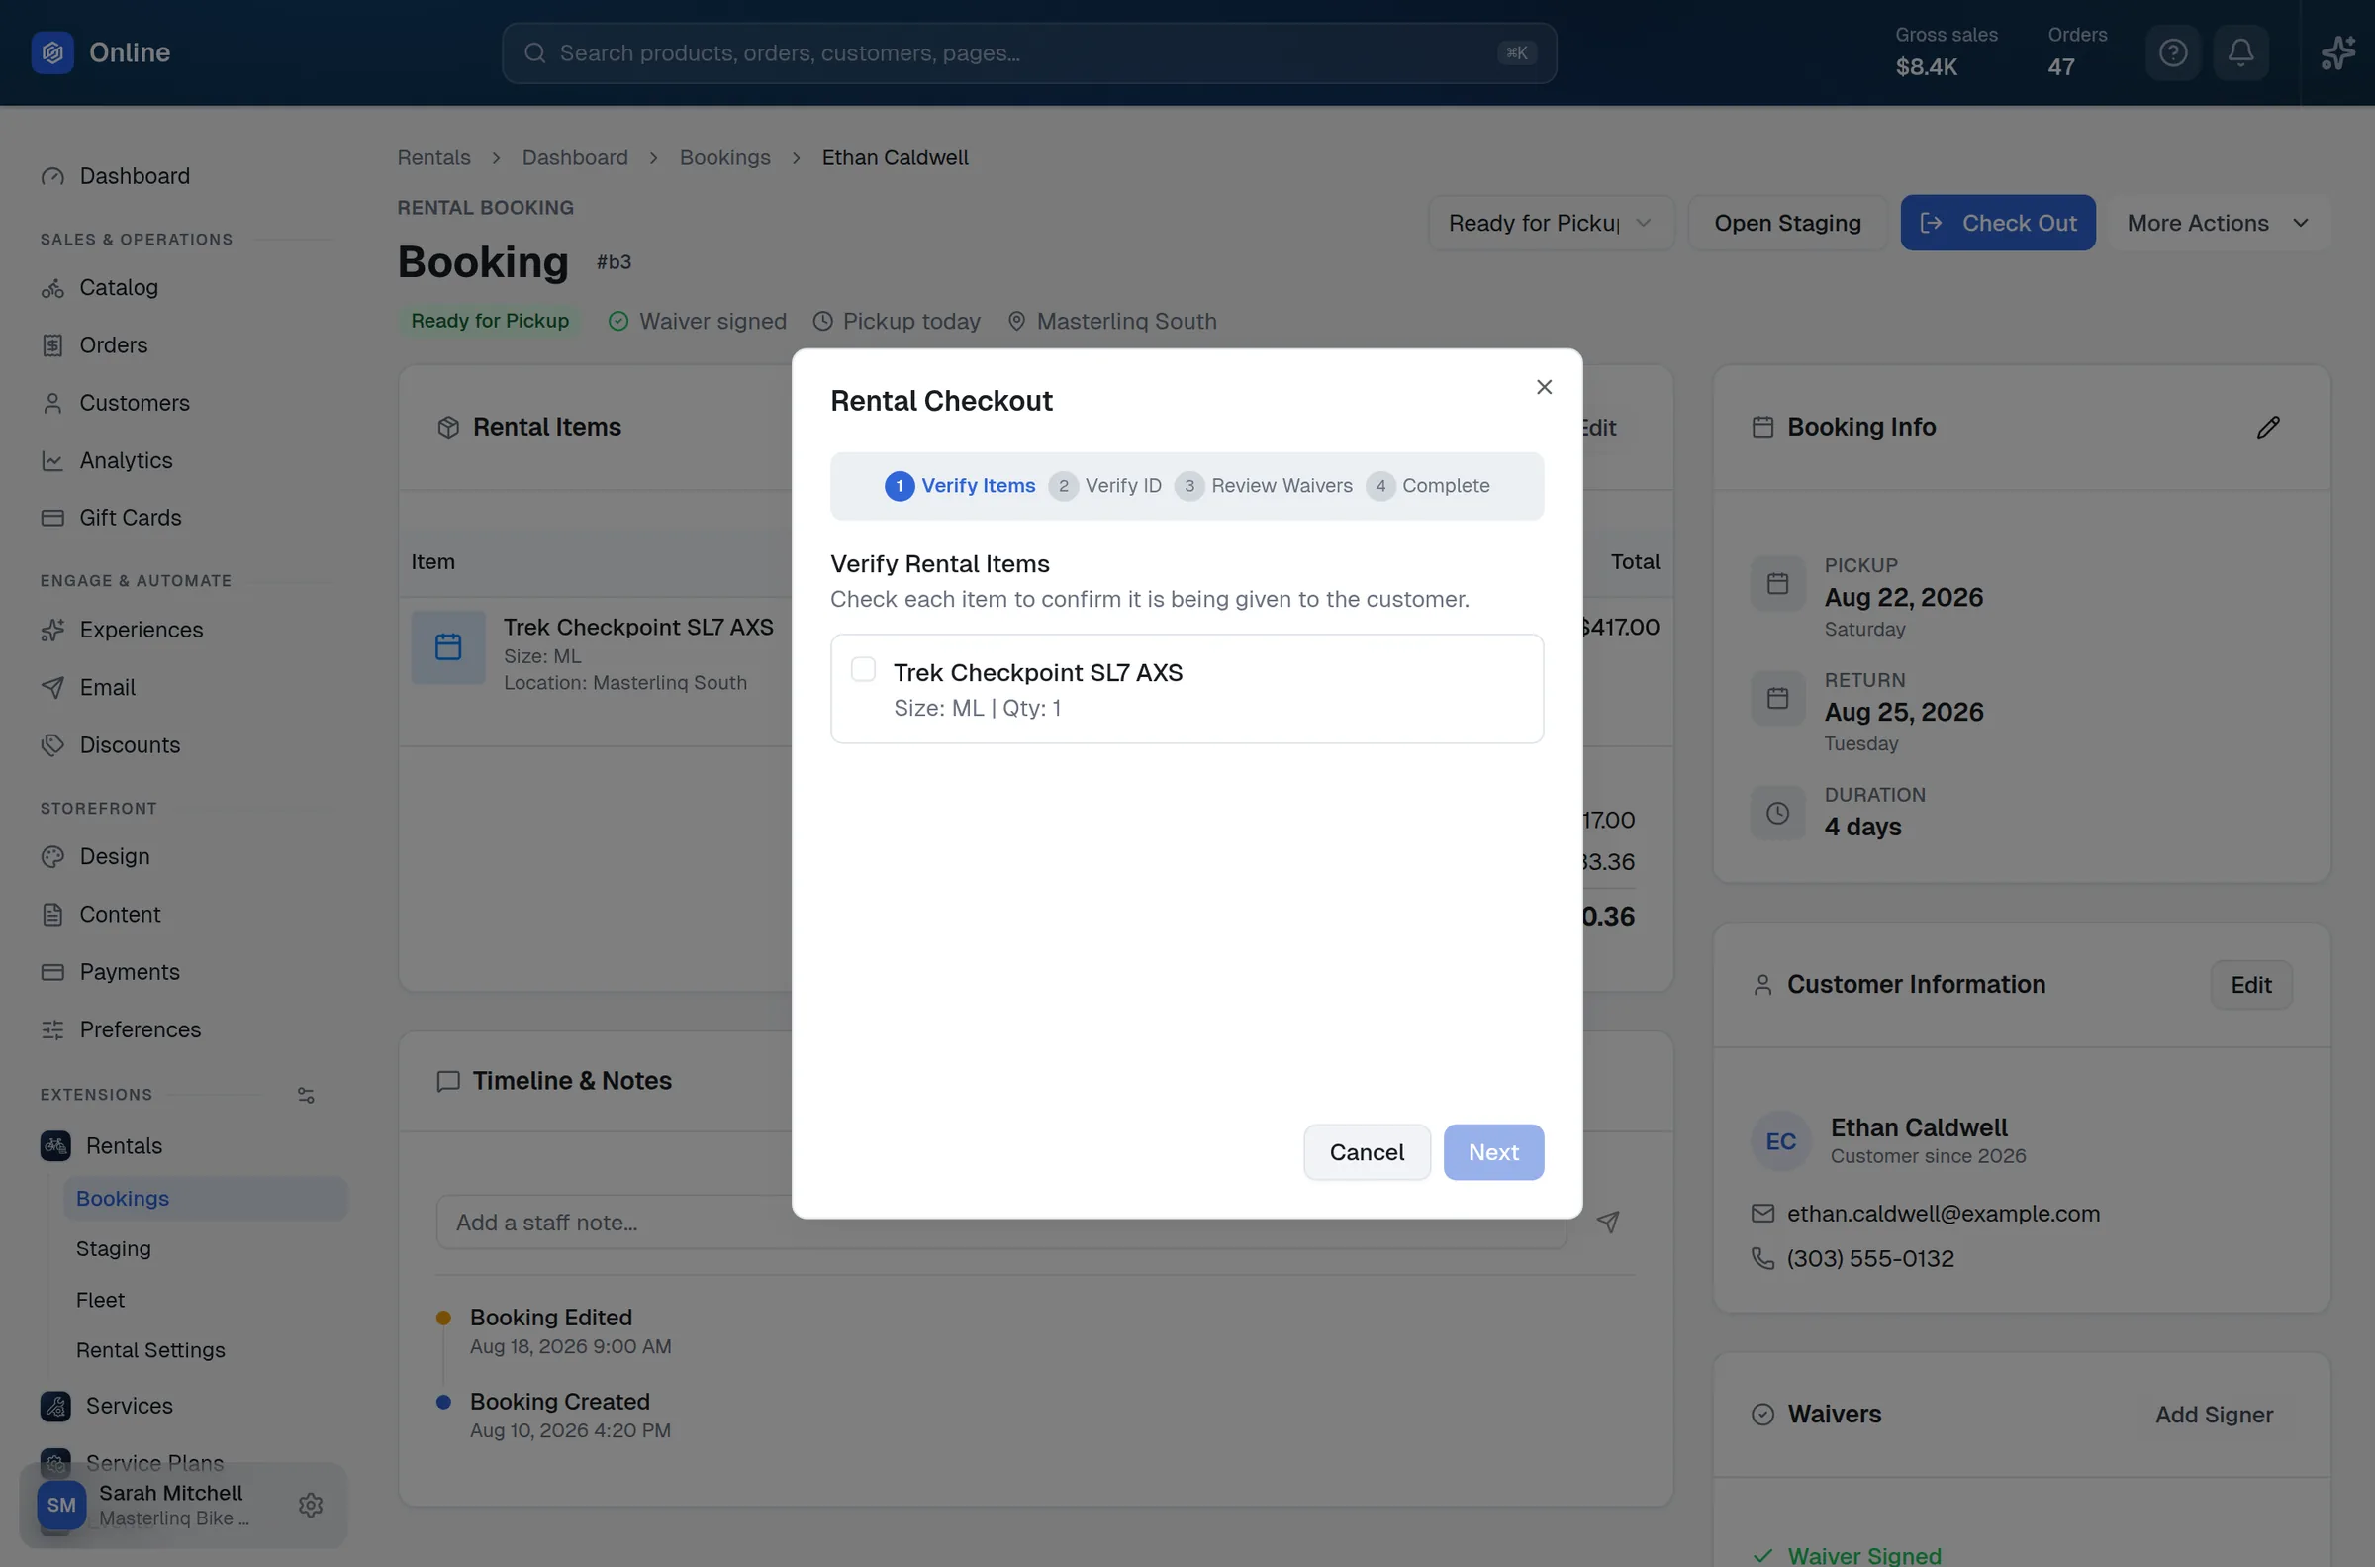Open the AI sparkle assistant icon

point(2337,53)
